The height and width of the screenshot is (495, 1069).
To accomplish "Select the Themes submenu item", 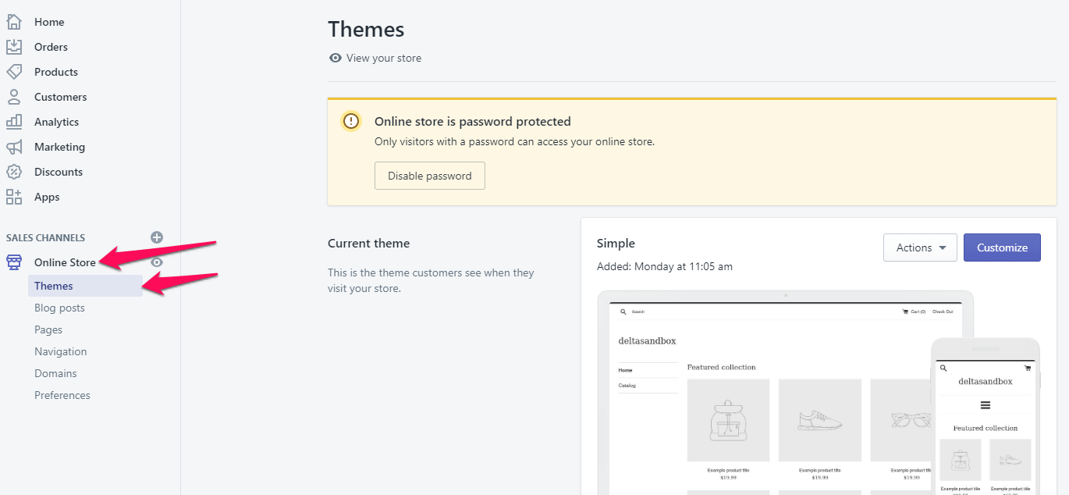I will coord(54,286).
